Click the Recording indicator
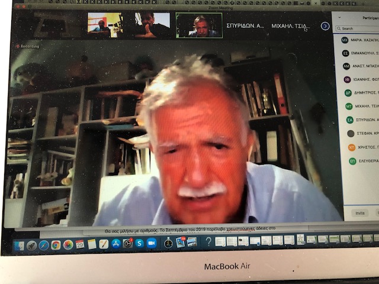 click(x=27, y=46)
